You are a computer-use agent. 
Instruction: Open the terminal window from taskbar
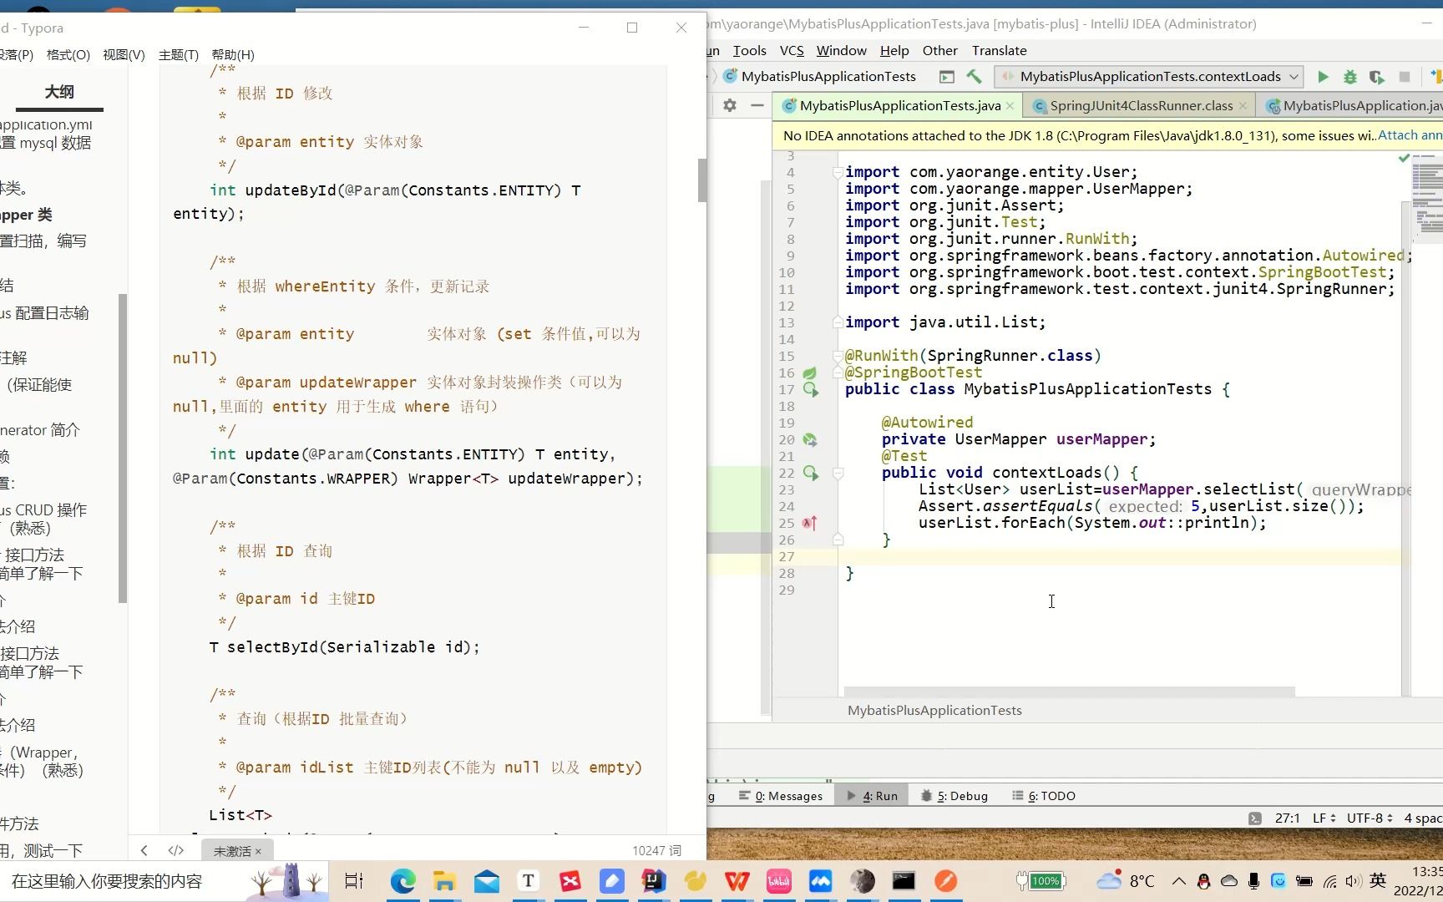pos(904,881)
